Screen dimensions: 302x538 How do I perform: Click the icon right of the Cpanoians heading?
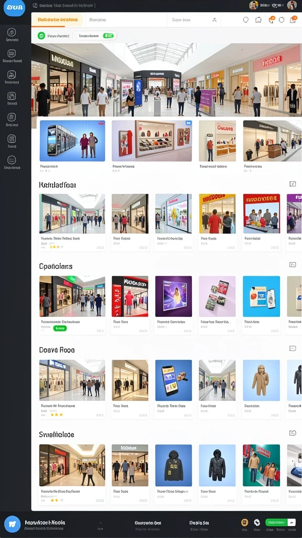293,265
